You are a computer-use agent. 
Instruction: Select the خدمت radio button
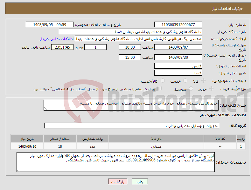tap(185, 81)
